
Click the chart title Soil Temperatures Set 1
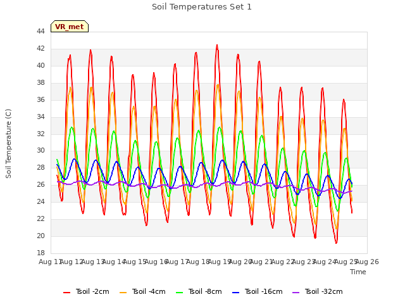tap(202, 7)
